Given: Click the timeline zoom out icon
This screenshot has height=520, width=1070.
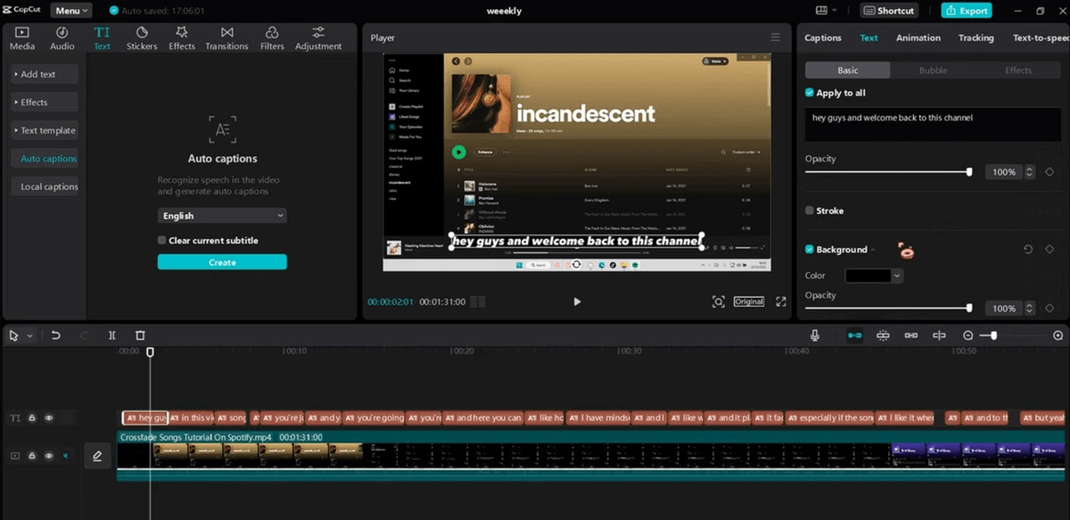Looking at the screenshot, I should click(968, 335).
